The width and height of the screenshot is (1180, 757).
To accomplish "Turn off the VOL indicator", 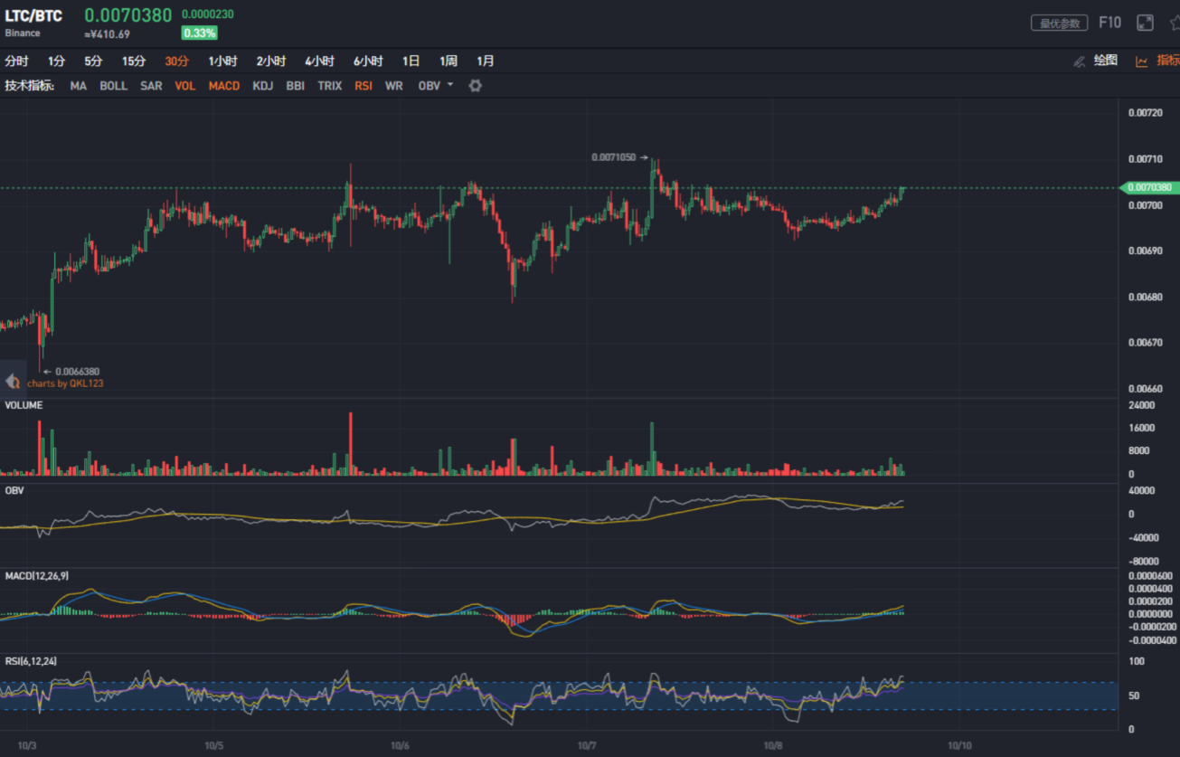I will click(x=184, y=86).
